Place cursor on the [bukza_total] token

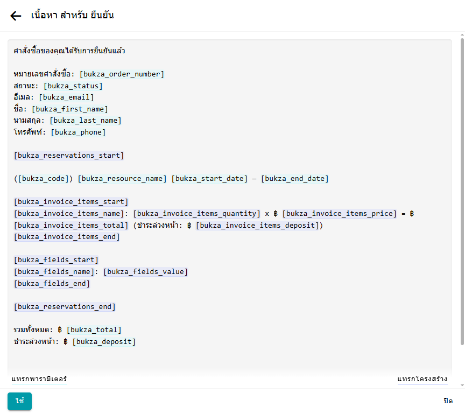[x=94, y=330]
